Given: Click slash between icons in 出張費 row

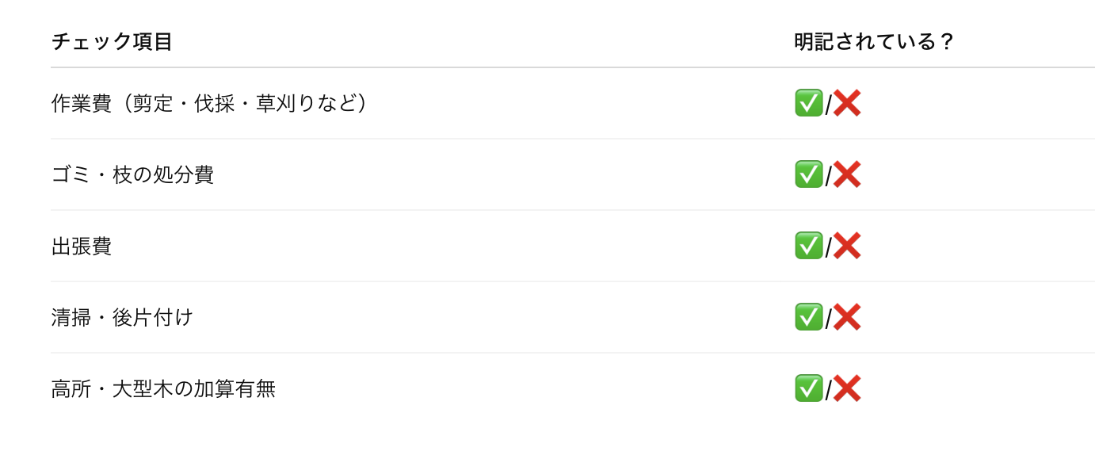Looking at the screenshot, I should tap(828, 248).
